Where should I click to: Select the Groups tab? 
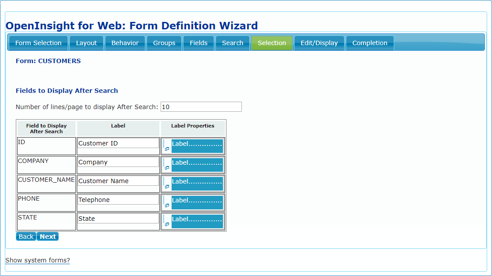(164, 43)
